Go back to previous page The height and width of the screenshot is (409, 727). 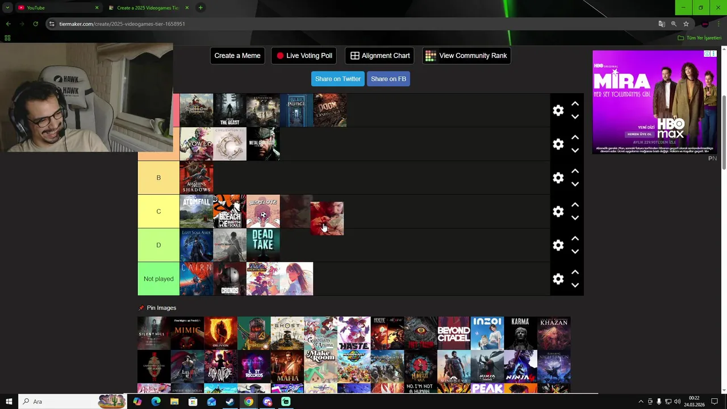[x=8, y=24]
